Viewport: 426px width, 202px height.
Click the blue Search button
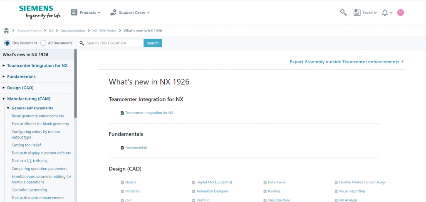153,43
